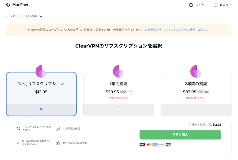
Task: Click the PayPal payment icon
Action: pyautogui.click(x=162, y=145)
